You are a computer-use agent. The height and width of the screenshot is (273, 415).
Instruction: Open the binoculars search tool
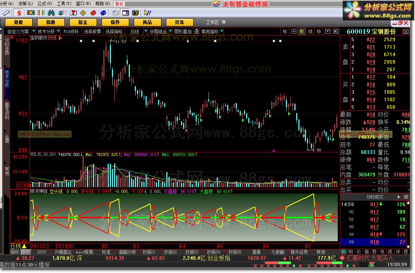(52, 13)
